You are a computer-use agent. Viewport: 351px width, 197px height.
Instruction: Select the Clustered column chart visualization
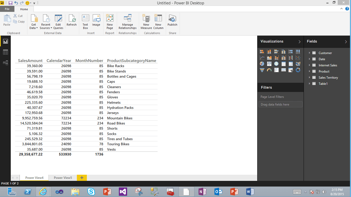(283, 51)
